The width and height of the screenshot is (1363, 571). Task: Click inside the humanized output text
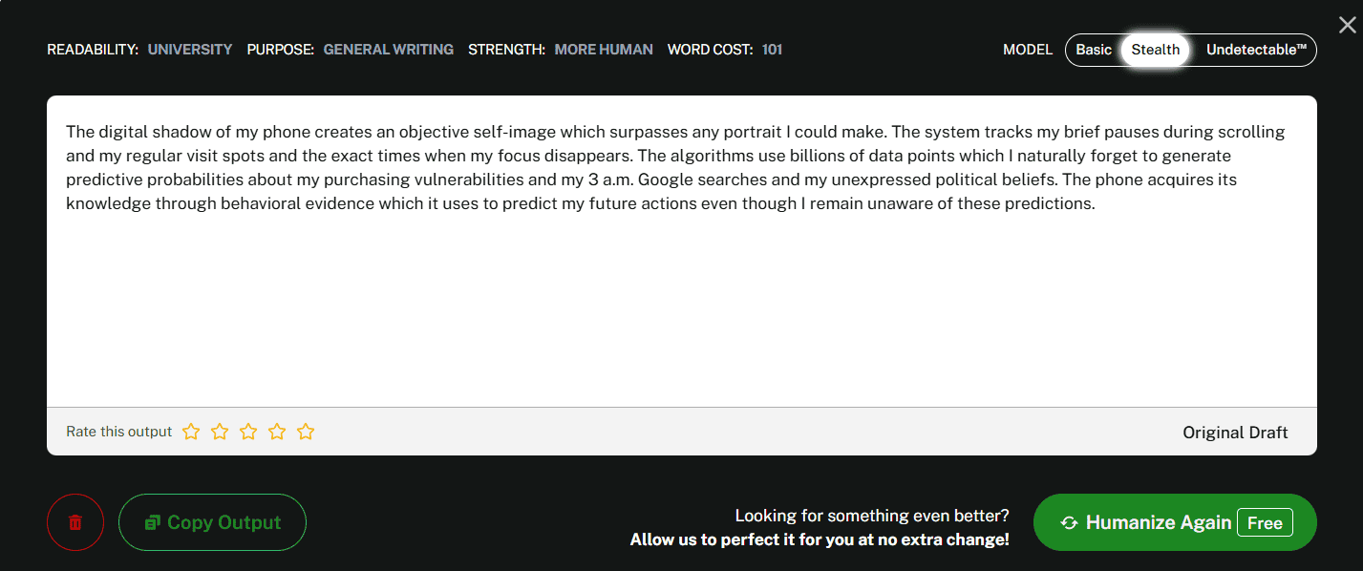coord(669,167)
